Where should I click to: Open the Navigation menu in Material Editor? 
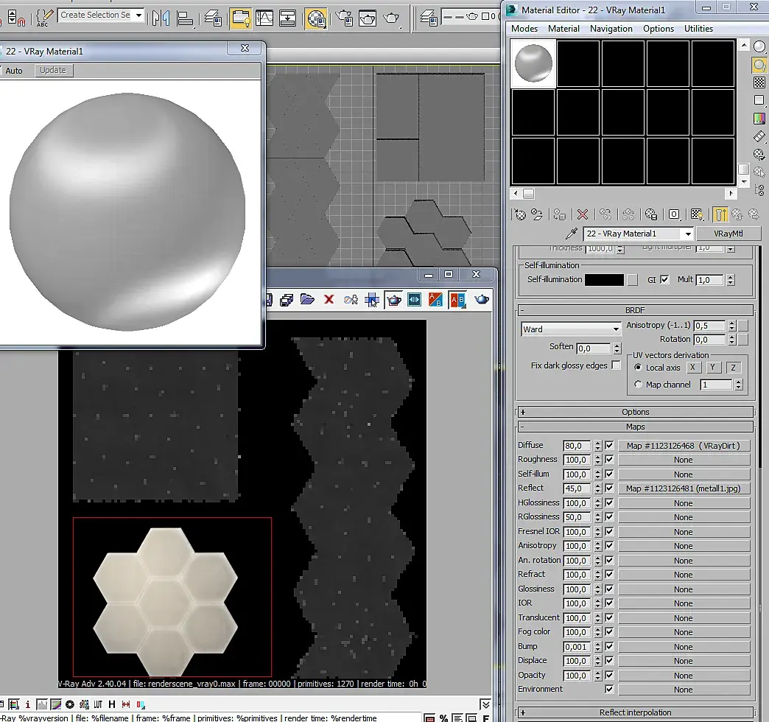click(x=611, y=29)
